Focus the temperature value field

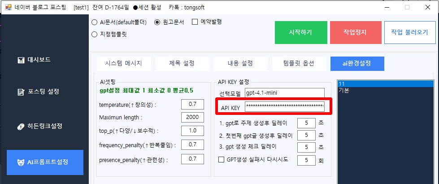tap(192, 105)
